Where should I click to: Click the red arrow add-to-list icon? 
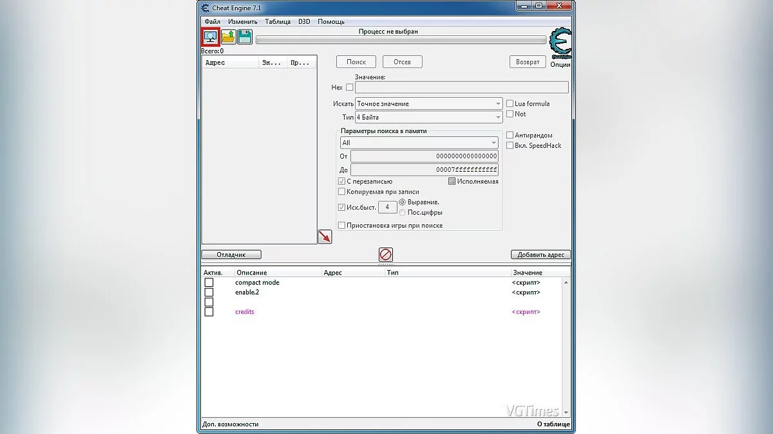325,237
